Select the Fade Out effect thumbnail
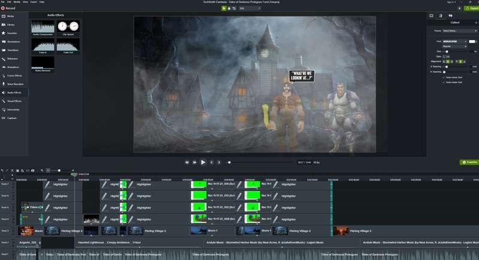Viewport: 479px width, 260px height. coord(68,46)
